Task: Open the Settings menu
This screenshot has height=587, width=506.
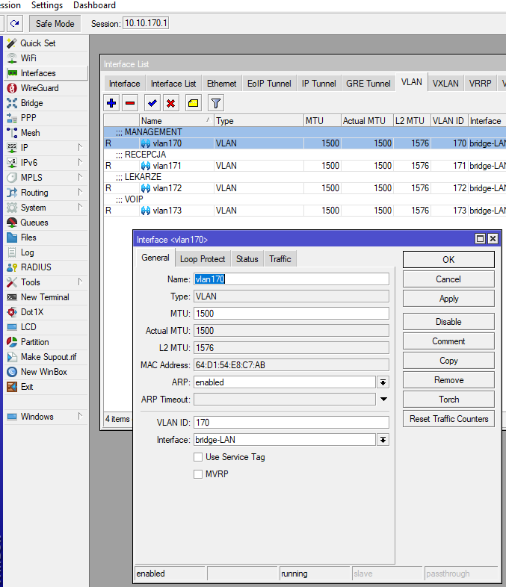Action: pos(47,5)
